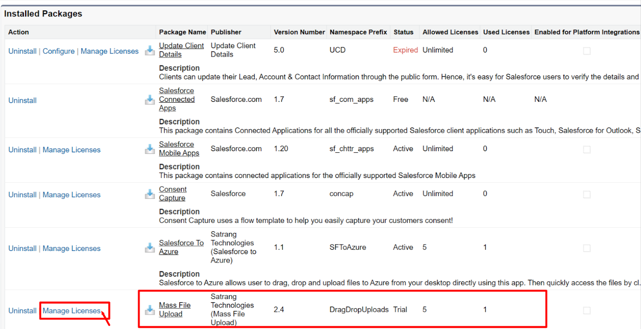Click the sf_com_apps namespace cell
The height and width of the screenshot is (329, 641).
tap(351, 99)
